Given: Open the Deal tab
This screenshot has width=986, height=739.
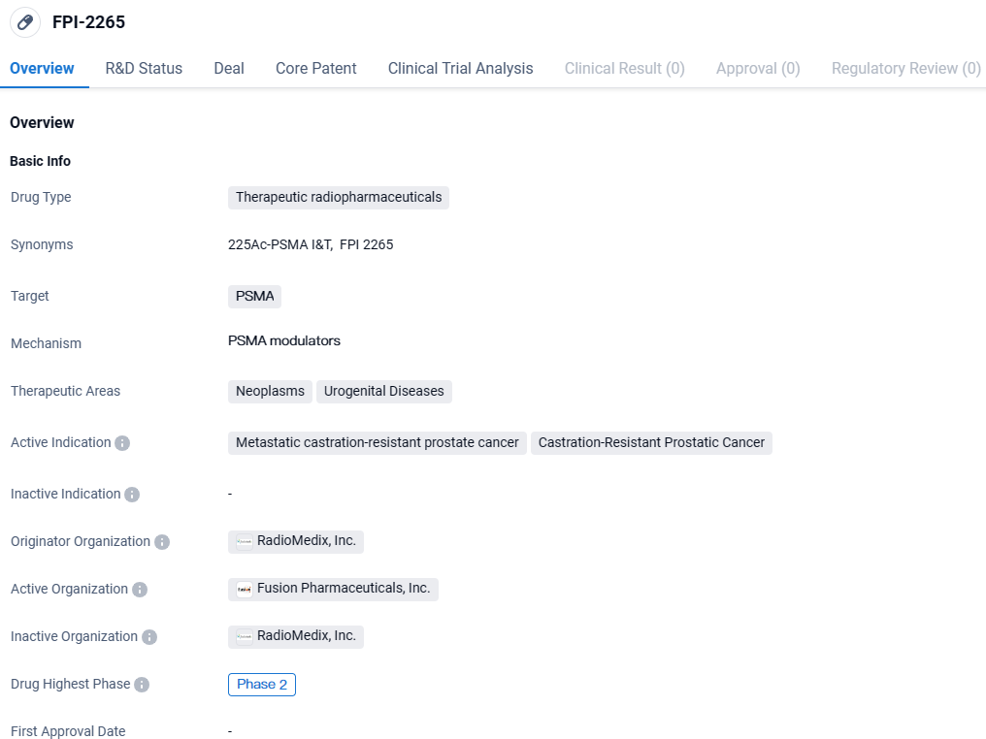Looking at the screenshot, I should [x=229, y=69].
